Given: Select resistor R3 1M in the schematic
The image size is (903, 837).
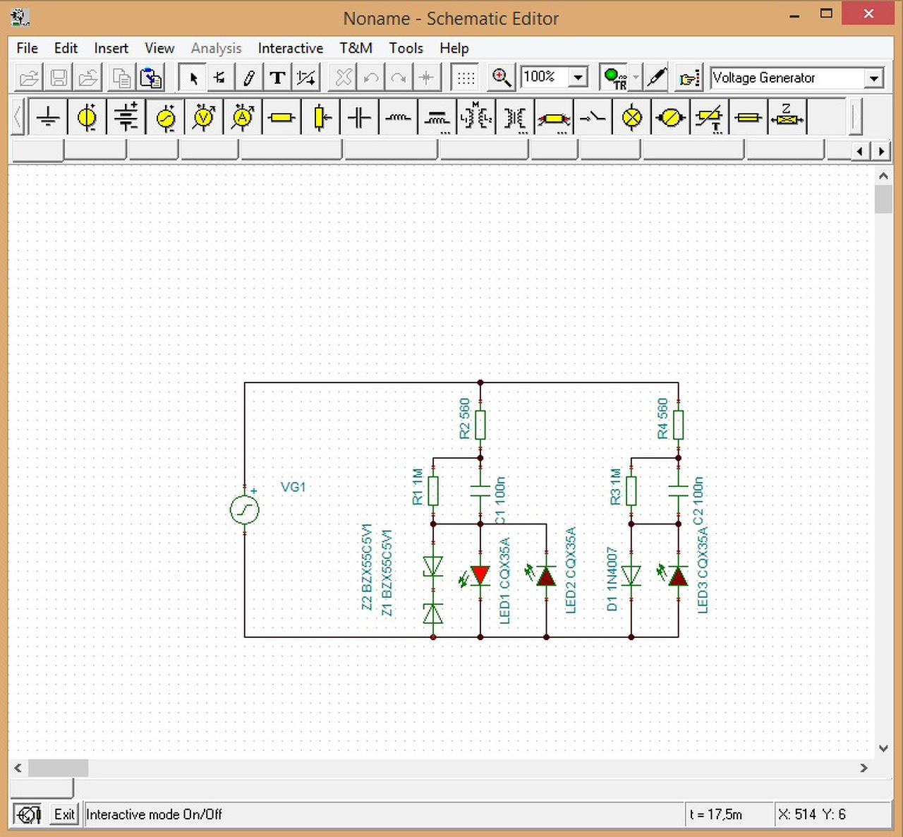Looking at the screenshot, I should [x=631, y=491].
